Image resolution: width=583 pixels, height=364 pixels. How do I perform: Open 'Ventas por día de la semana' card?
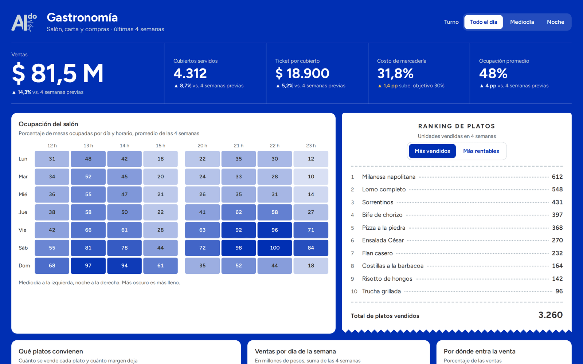tap(339, 352)
